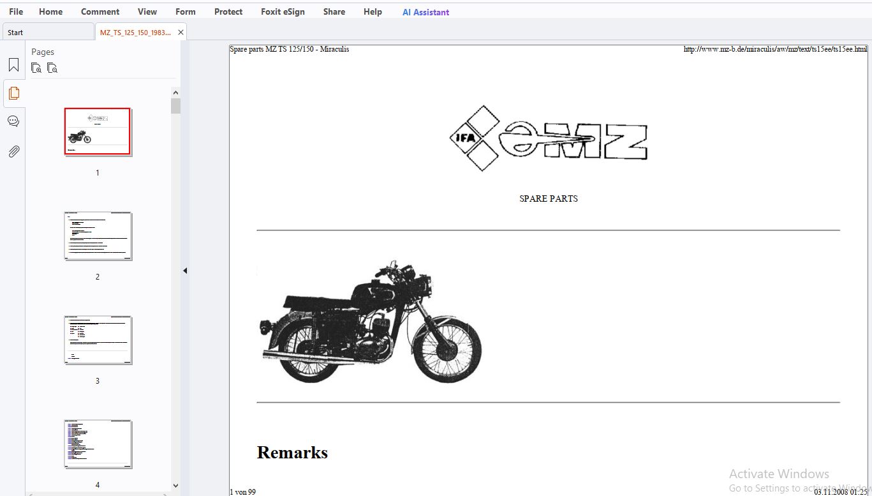Launch the AI Assistant
872x496 pixels.
tap(425, 11)
